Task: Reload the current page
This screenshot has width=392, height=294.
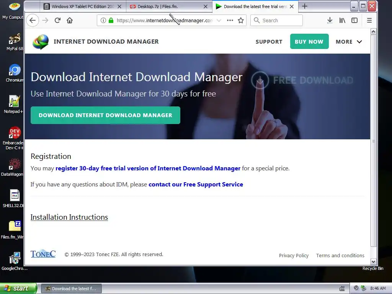Action: pos(57,20)
